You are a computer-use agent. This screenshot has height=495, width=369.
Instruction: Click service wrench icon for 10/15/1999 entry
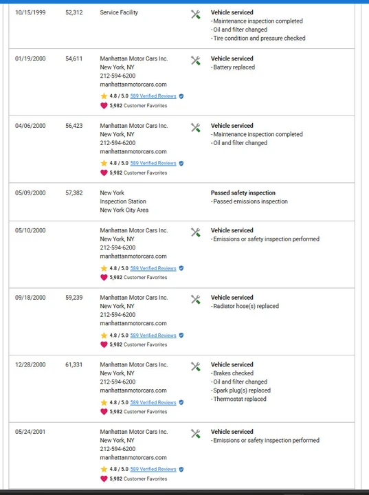click(x=195, y=14)
